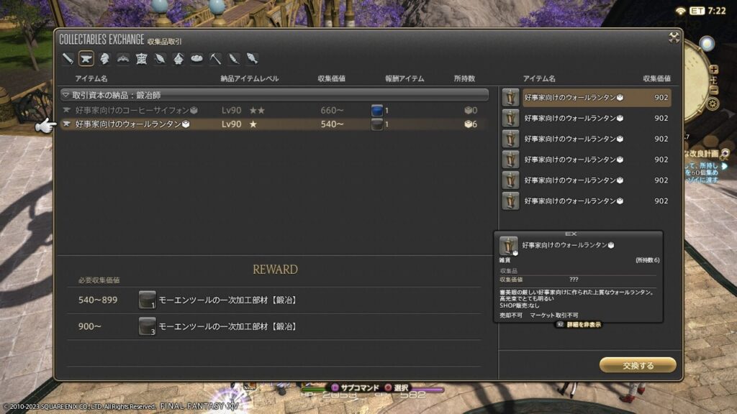Switch to the Fisher class icon
The image size is (737, 414).
pos(253,59)
